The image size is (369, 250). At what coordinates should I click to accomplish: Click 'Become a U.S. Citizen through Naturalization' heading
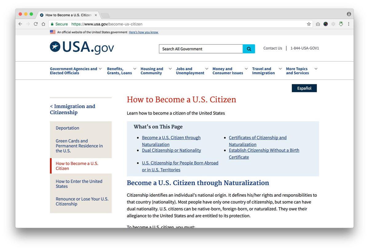(x=198, y=183)
